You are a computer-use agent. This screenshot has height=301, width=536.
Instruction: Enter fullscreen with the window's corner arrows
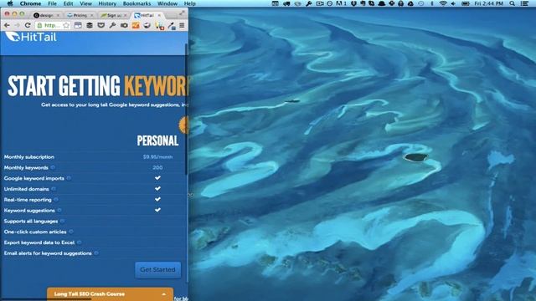pyautogui.click(x=182, y=13)
